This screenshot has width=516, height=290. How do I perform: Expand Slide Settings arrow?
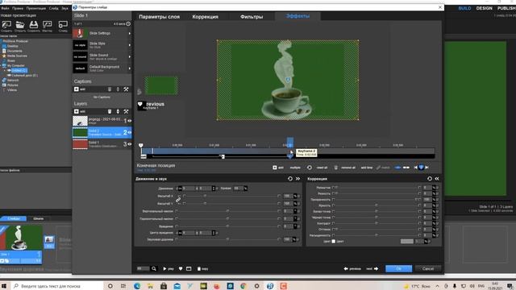[129, 33]
